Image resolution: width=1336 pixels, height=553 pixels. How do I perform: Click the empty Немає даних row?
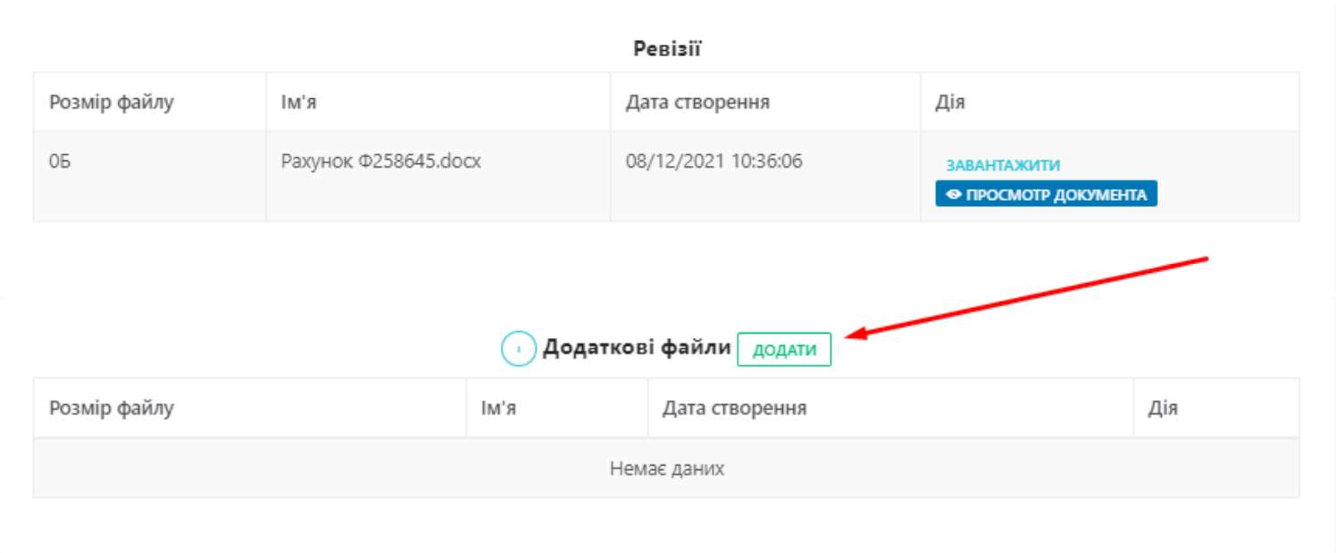pyautogui.click(x=666, y=468)
